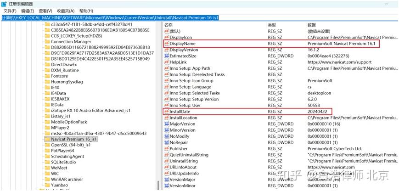Select the mstsc-4b0a31aa key

tap(99, 133)
